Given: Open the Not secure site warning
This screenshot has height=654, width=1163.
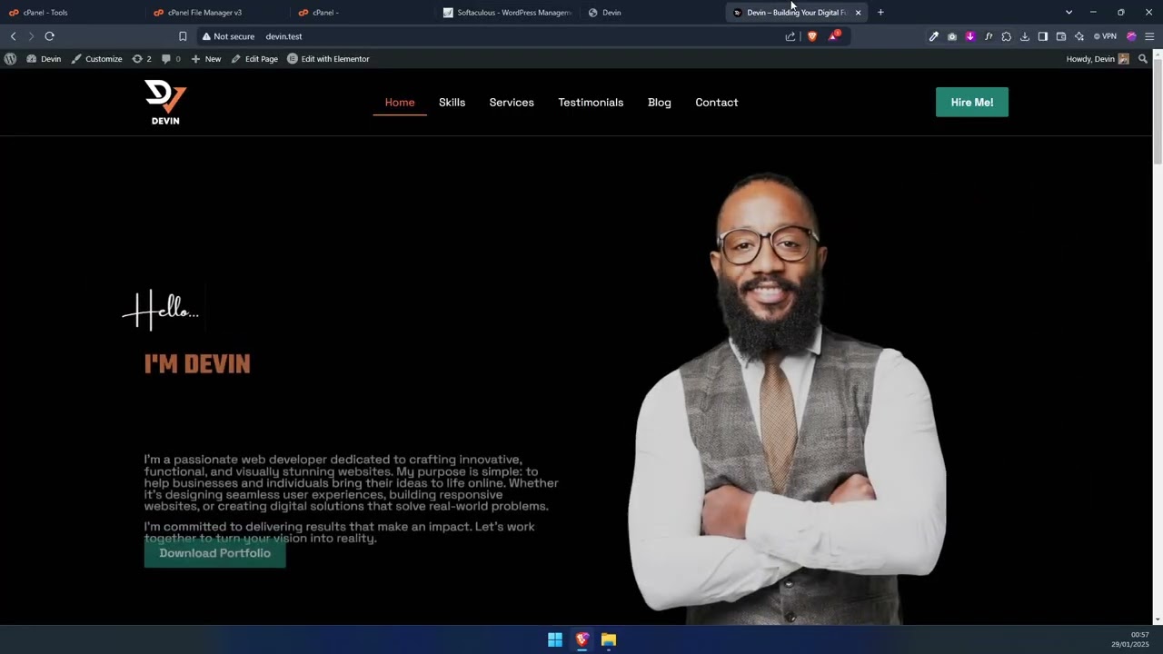Looking at the screenshot, I should (x=228, y=36).
